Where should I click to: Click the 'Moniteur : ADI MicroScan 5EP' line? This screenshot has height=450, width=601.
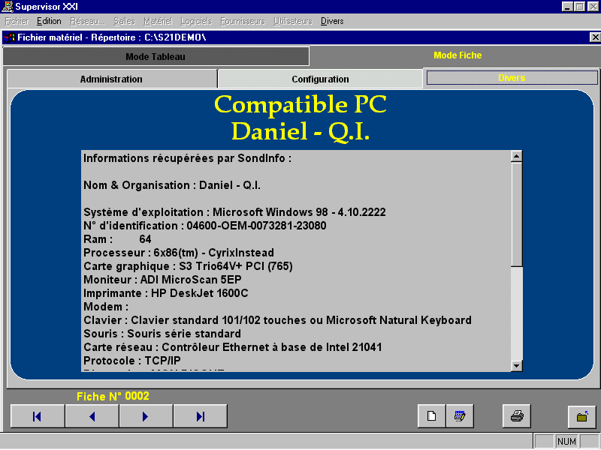coord(162,280)
